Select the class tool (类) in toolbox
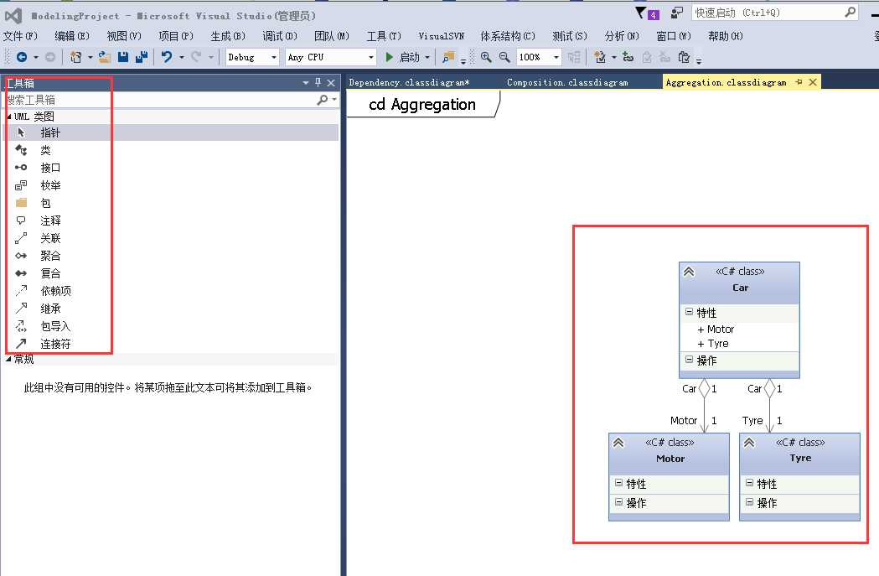Screen dimensions: 879x576 [x=170, y=150]
